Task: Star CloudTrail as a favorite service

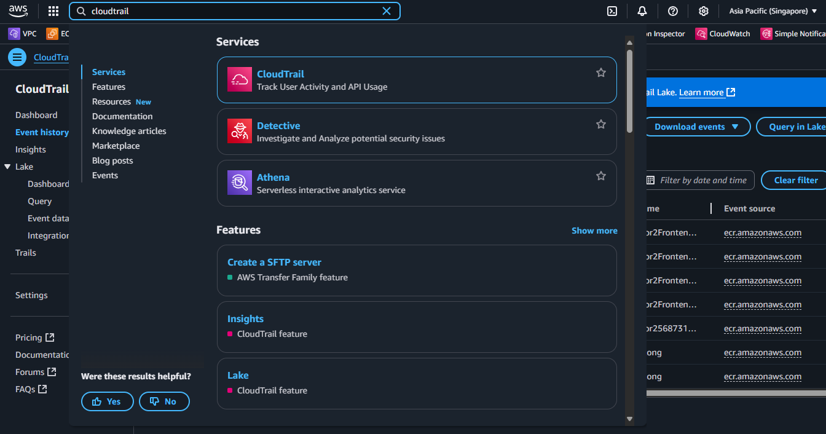Action: coord(600,72)
